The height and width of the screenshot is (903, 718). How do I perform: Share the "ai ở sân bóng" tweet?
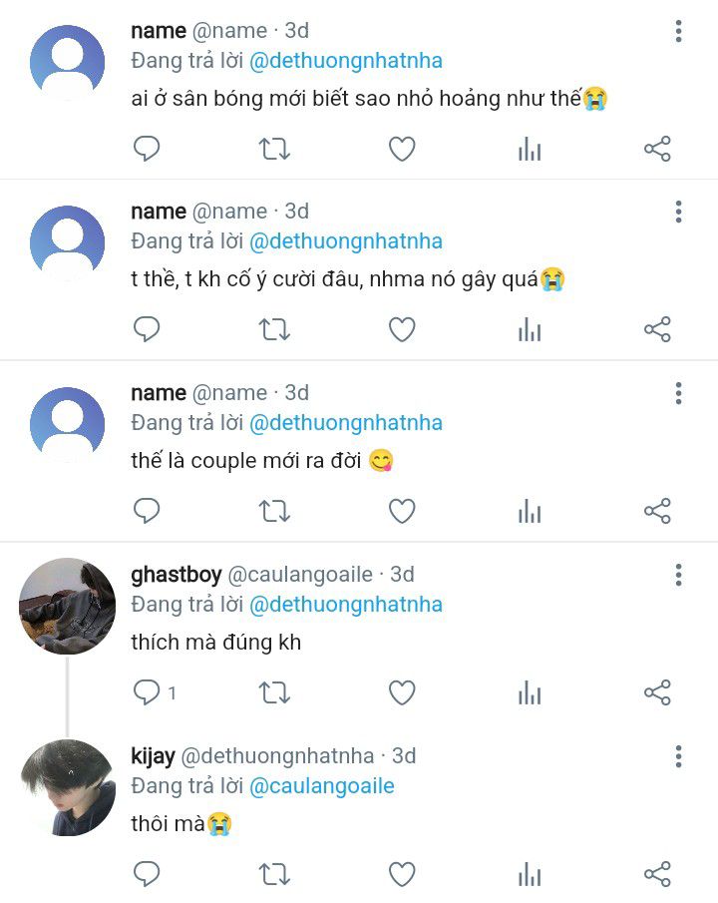(x=657, y=150)
